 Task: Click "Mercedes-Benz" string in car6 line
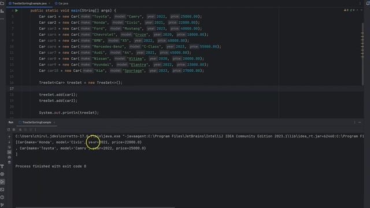[108, 47]
